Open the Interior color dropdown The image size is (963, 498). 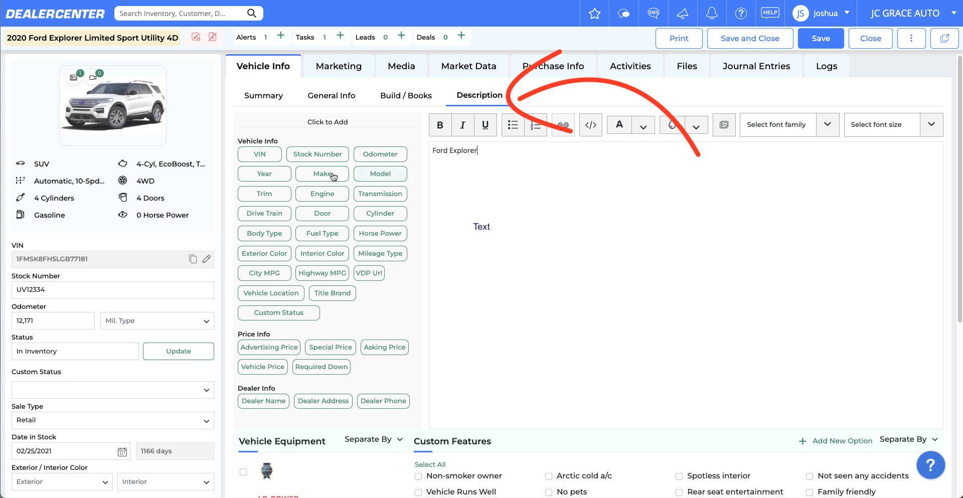166,482
